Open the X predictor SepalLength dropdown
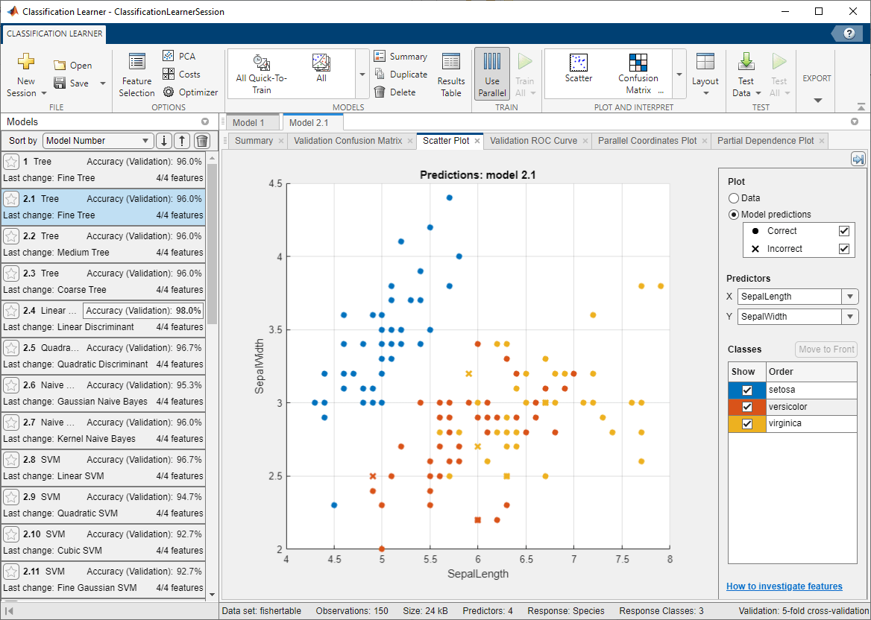 (849, 297)
